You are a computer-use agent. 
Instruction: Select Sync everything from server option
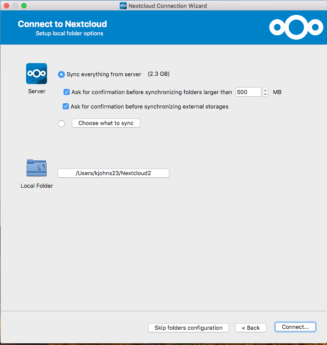click(x=61, y=74)
